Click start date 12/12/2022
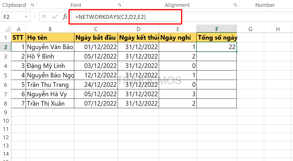293x161 pixels. click(x=96, y=75)
